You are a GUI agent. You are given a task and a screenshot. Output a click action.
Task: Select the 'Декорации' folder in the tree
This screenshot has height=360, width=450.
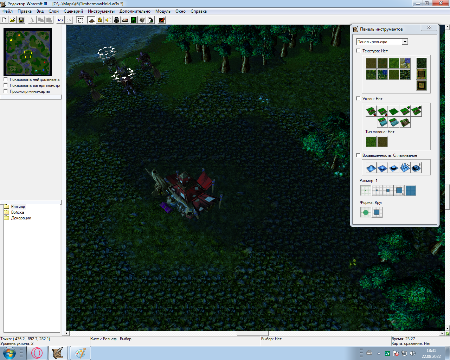point(21,218)
